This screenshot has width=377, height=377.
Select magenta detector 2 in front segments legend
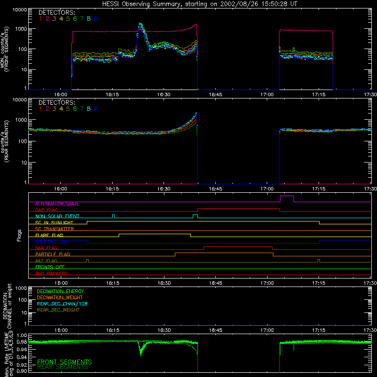(x=48, y=19)
